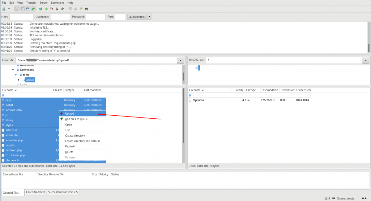
Task: Process the transfer queue
Action: pos(46,9)
